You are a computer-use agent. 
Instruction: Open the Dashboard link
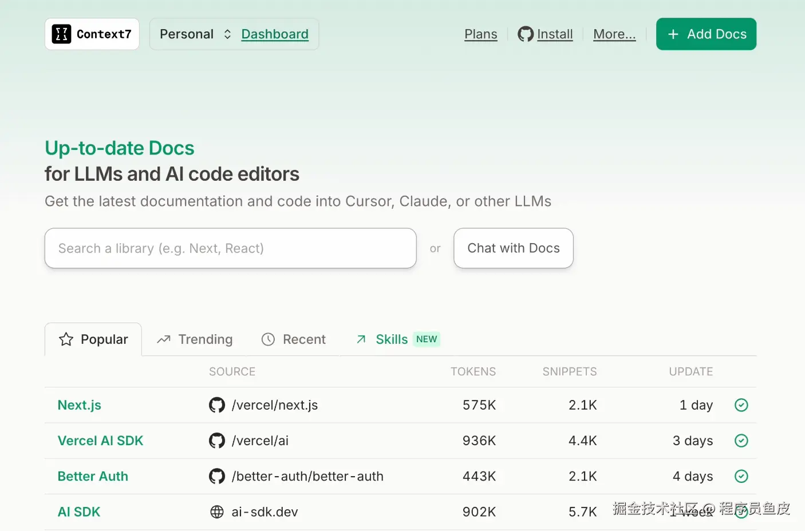point(275,34)
